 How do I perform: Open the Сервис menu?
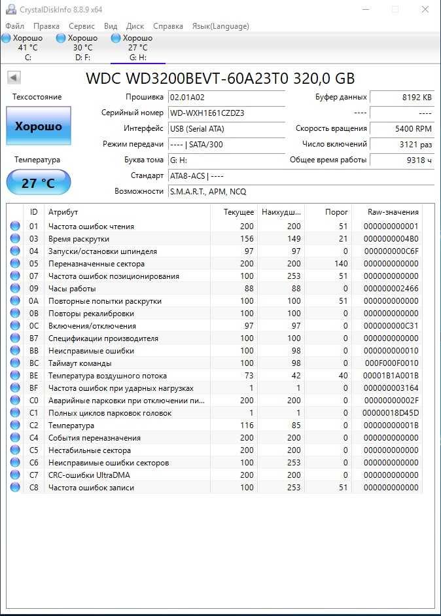click(82, 26)
